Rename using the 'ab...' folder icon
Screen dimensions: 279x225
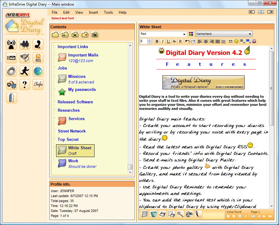click(x=65, y=35)
